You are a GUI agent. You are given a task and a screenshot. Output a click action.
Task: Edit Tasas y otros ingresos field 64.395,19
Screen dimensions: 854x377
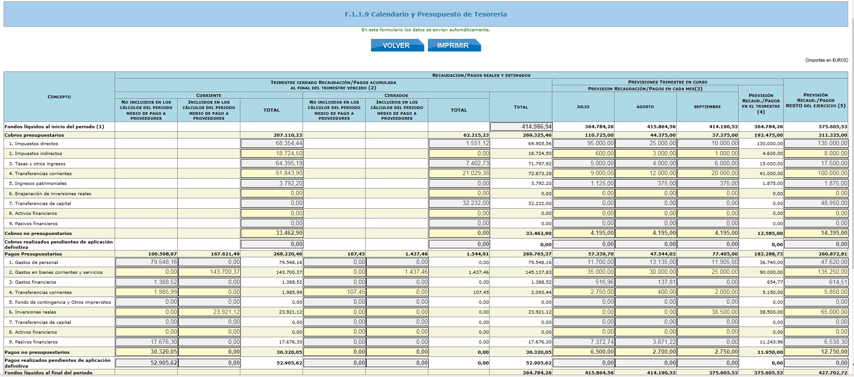[272, 163]
